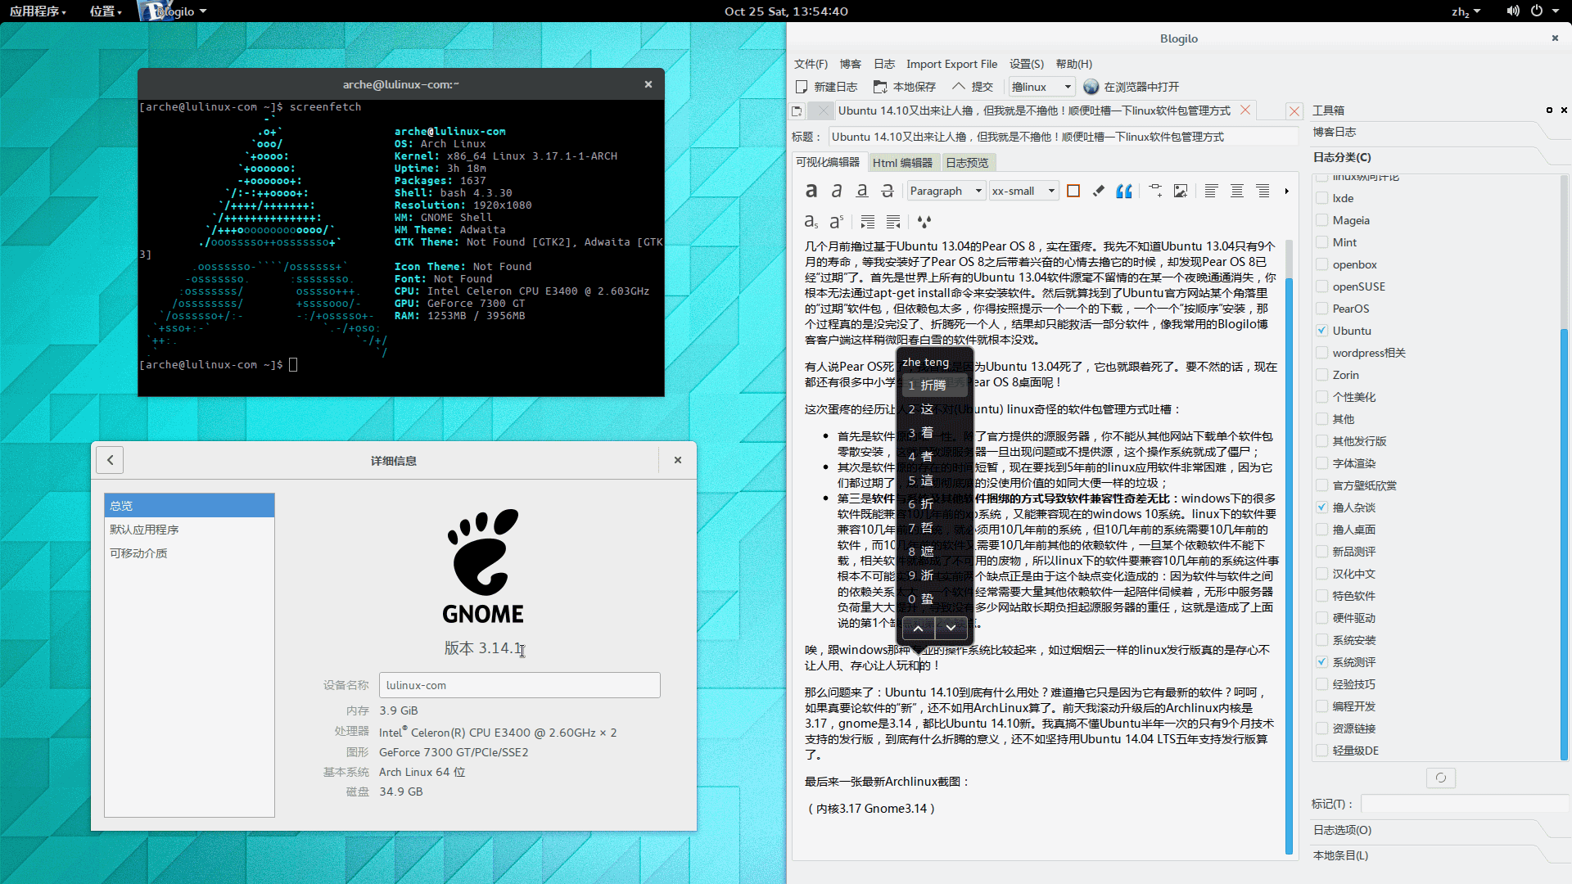Click the refresh categories button
This screenshot has height=884, width=1572.
(1440, 778)
